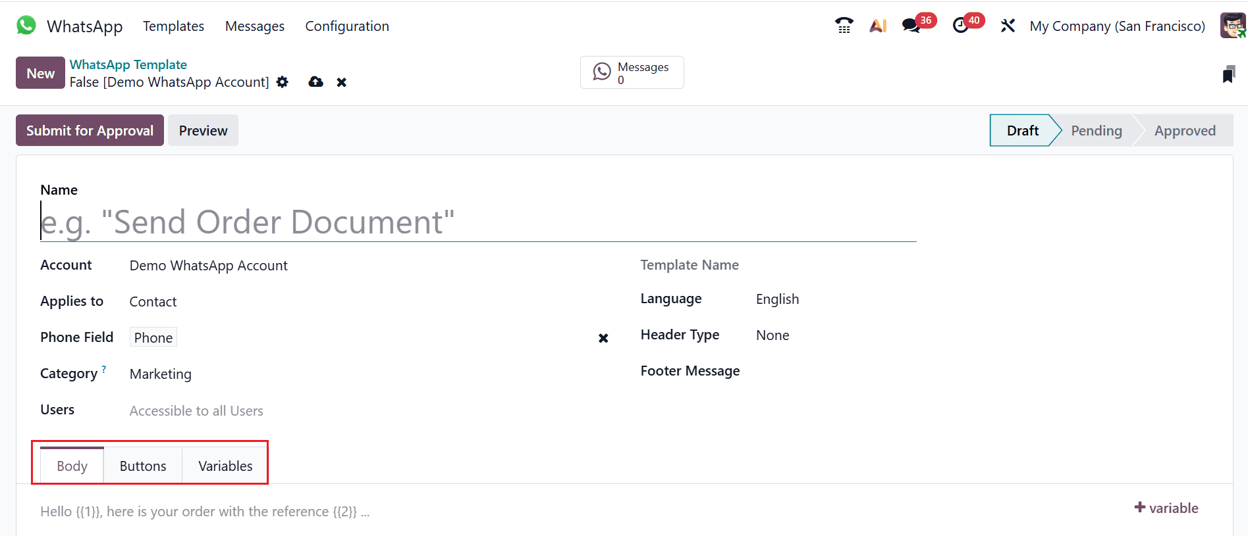The image size is (1248, 536).
Task: Follow the WhatsApp Template breadcrumb link
Action: click(x=128, y=64)
